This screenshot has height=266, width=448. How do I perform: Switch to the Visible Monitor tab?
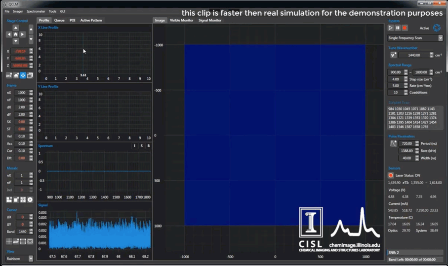tap(181, 20)
